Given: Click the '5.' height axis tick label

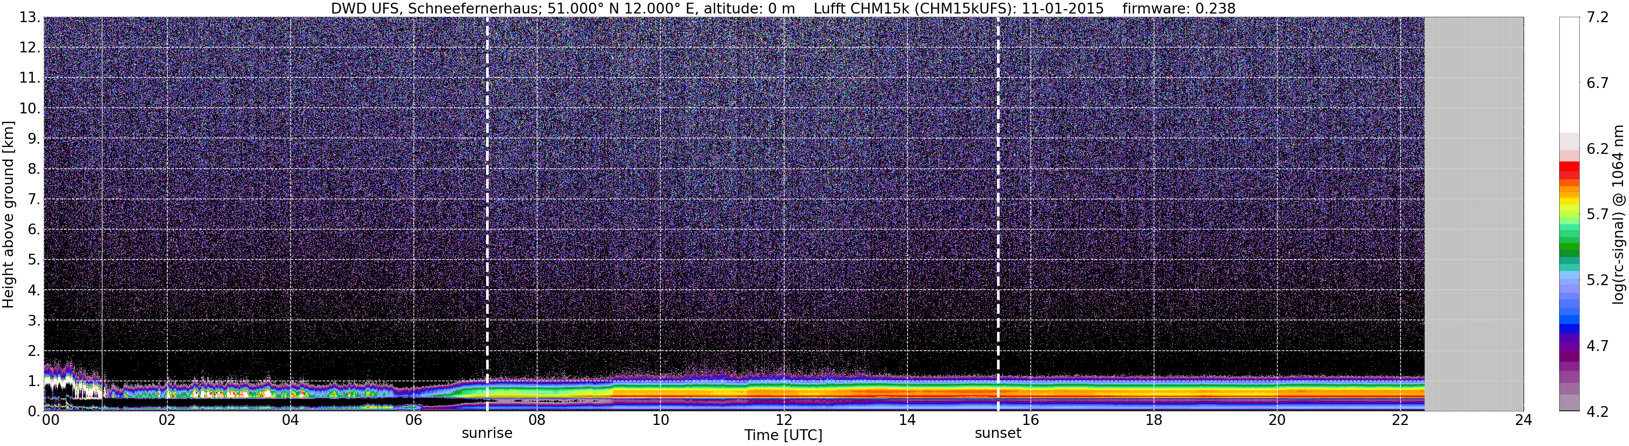Looking at the screenshot, I should click(34, 260).
